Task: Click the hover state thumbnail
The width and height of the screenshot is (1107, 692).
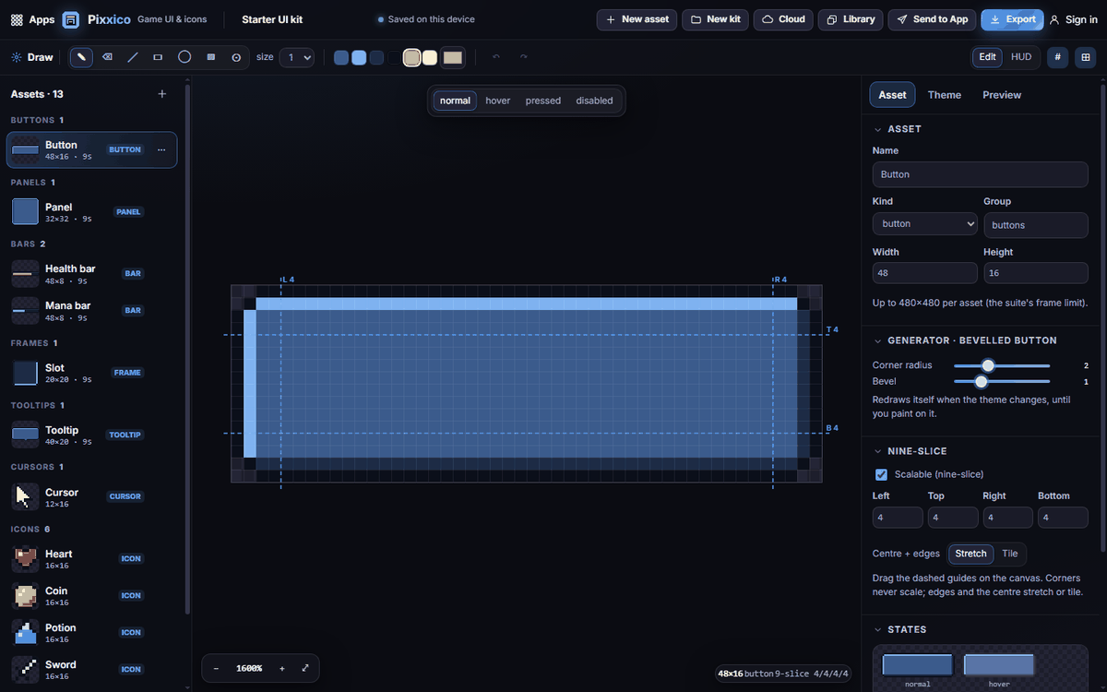Action: point(999,665)
